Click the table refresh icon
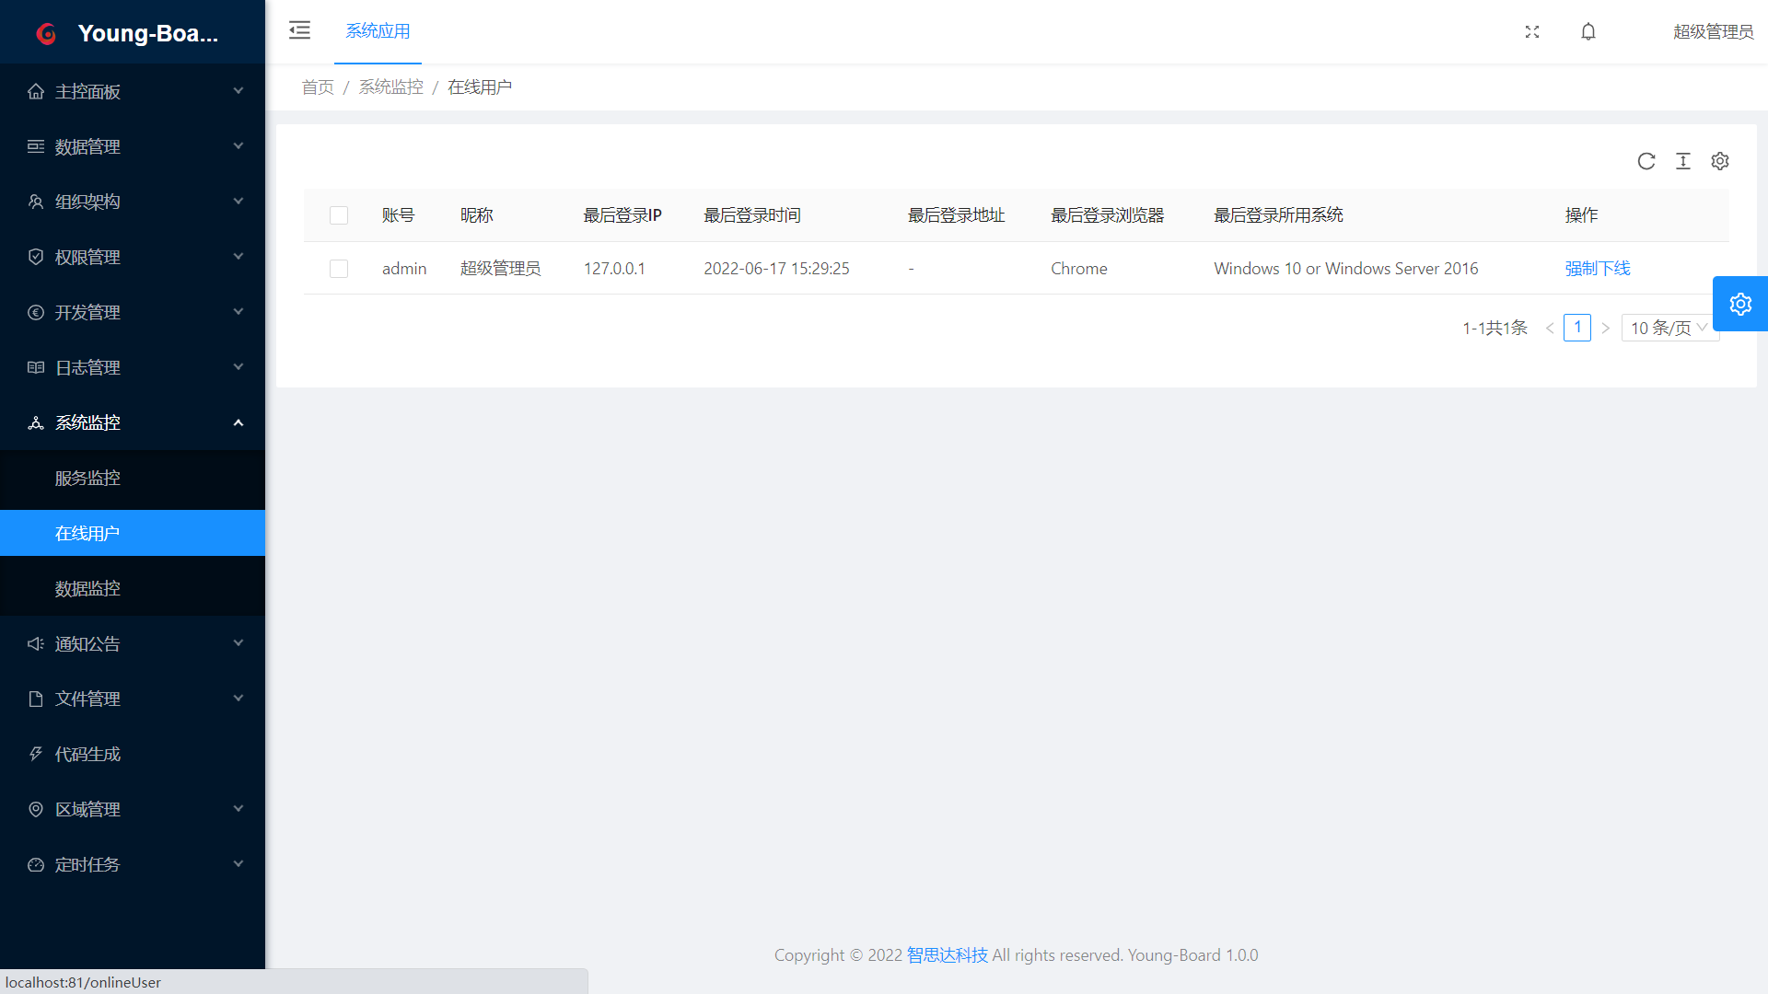 click(1646, 161)
